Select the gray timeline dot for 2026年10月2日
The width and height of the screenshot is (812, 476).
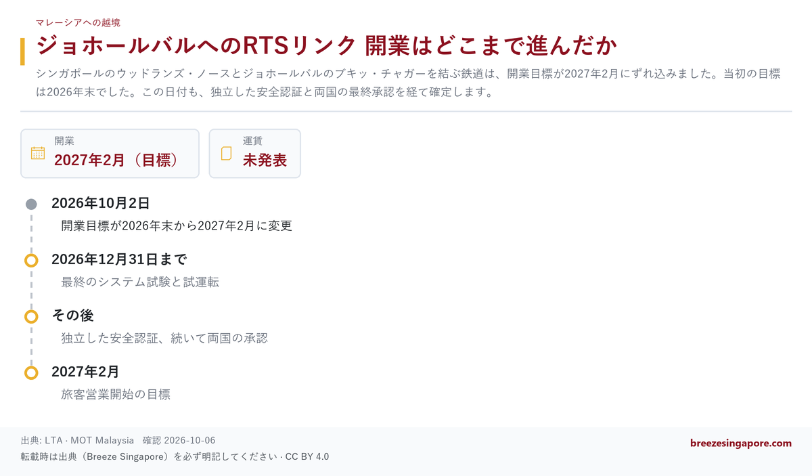click(x=31, y=204)
